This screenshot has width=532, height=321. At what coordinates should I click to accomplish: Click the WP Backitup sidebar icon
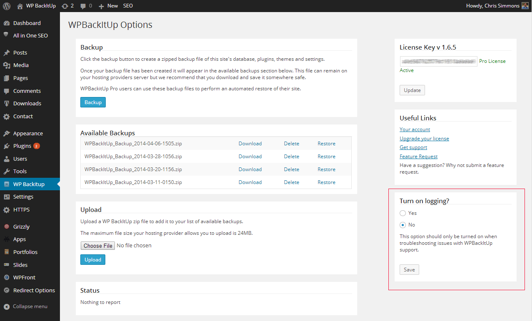(x=6, y=184)
